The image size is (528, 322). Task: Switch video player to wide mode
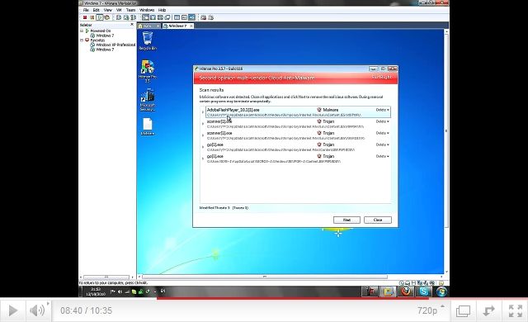tap(463, 311)
